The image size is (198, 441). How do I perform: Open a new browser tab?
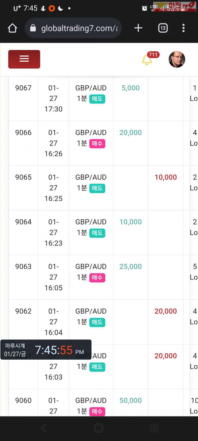tap(138, 28)
